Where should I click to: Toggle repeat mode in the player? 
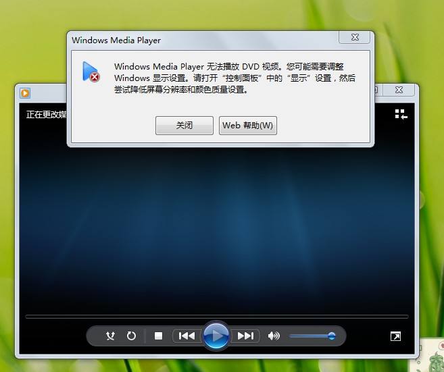click(x=131, y=336)
